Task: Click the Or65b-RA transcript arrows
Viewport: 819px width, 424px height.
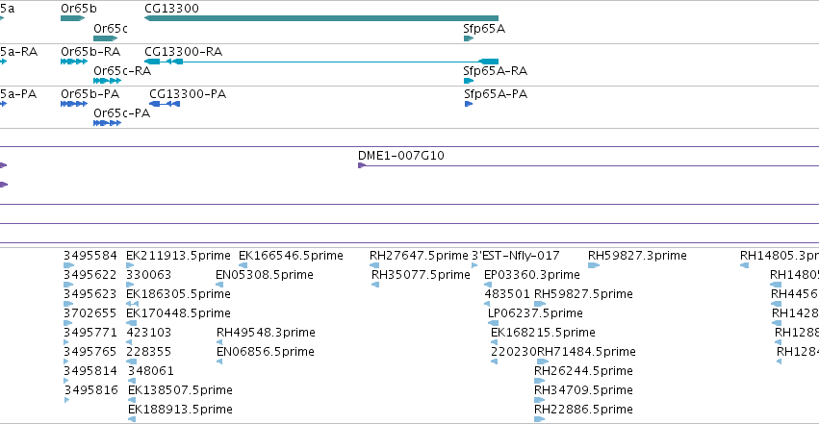Action: [74, 62]
